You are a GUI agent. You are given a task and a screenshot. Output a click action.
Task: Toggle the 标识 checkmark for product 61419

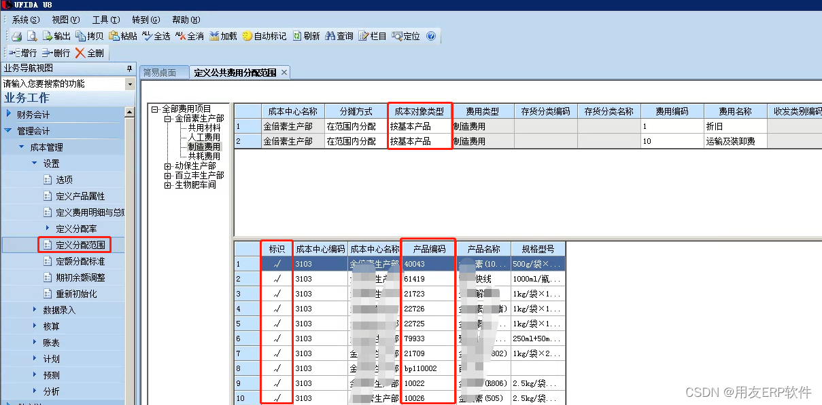click(277, 279)
